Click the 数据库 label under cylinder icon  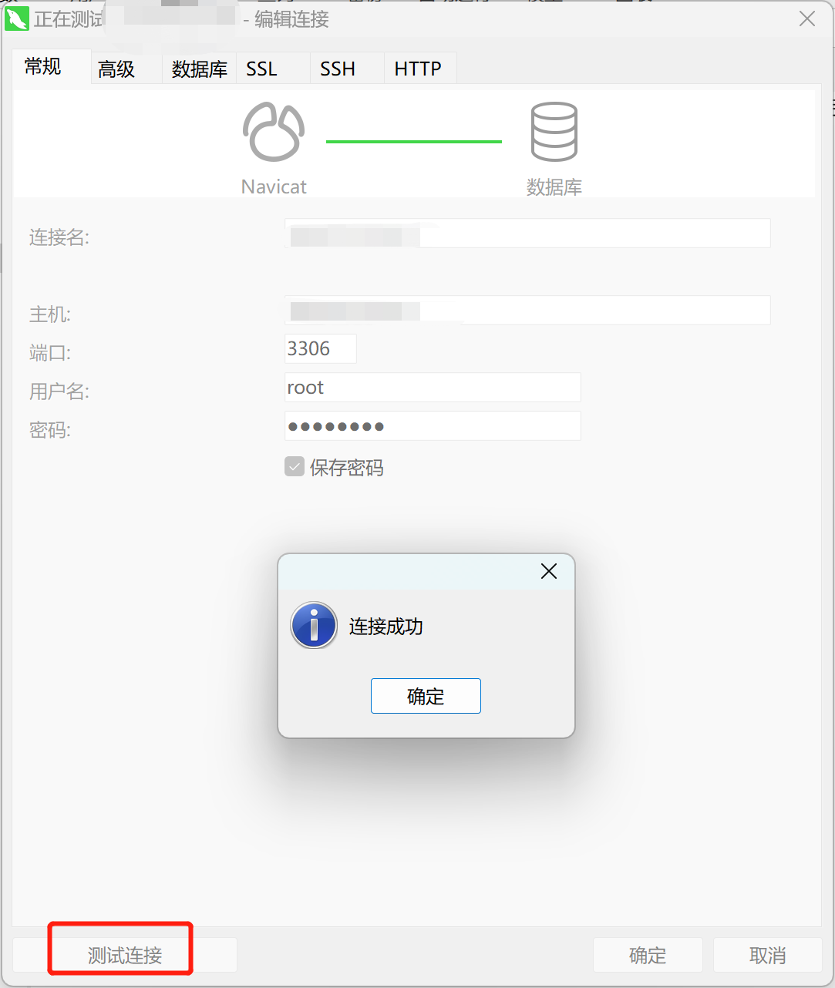[554, 187]
